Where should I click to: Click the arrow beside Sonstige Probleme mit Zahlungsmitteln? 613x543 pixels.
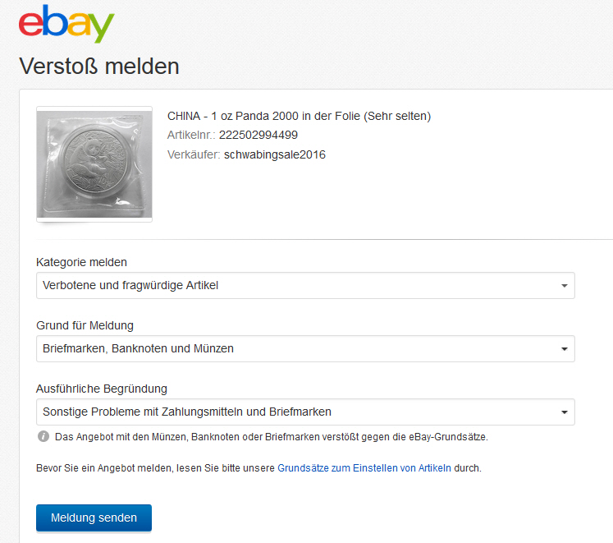click(564, 412)
